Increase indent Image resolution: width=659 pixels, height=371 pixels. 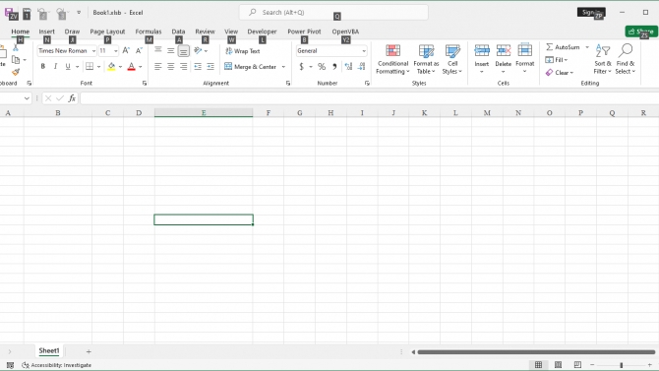click(x=210, y=67)
